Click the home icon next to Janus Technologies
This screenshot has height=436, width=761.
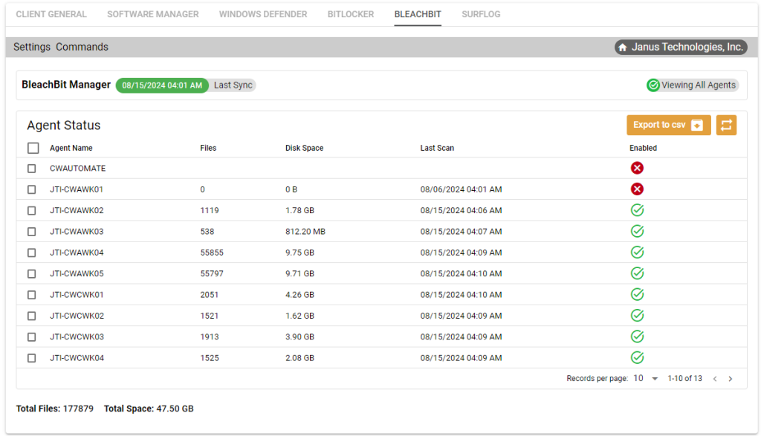click(x=622, y=47)
